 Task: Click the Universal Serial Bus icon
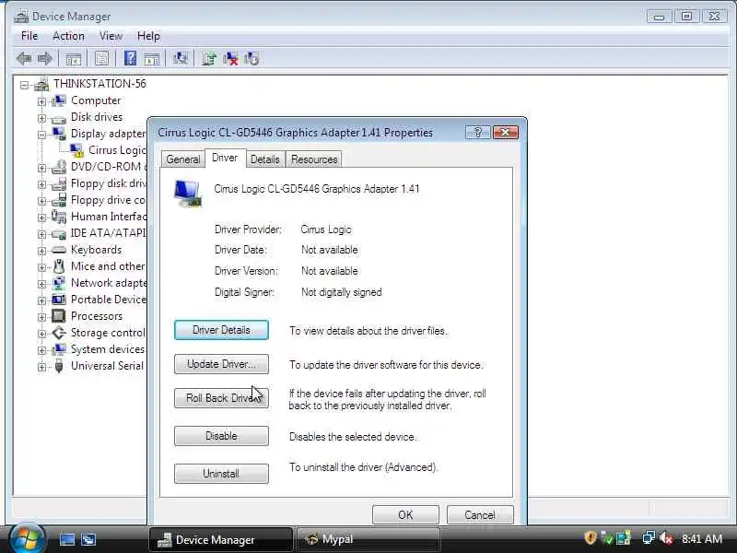pyautogui.click(x=59, y=366)
